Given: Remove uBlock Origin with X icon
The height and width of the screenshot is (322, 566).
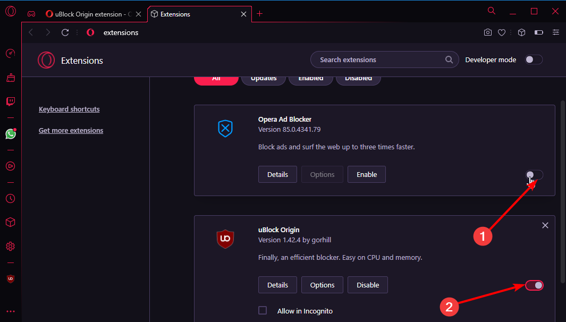Looking at the screenshot, I should click(545, 225).
